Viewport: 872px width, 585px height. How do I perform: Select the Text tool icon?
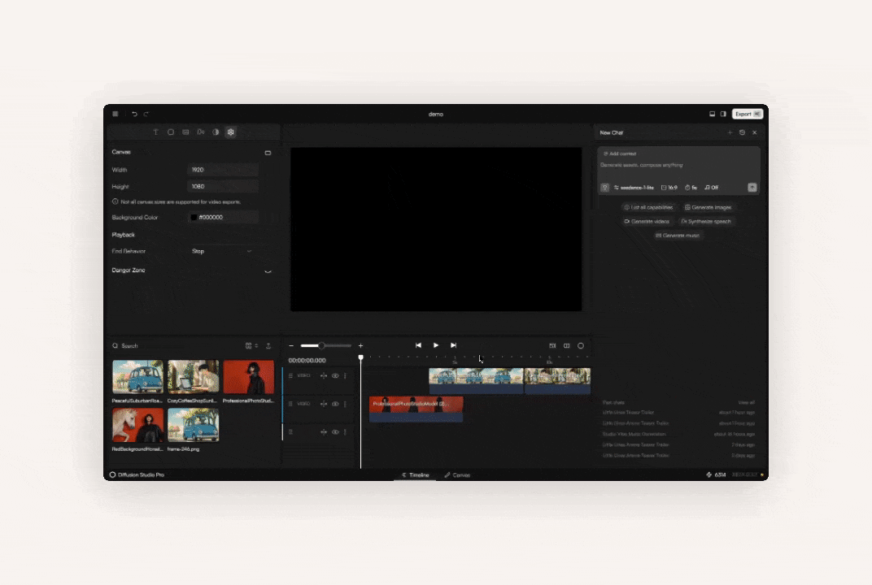(155, 132)
